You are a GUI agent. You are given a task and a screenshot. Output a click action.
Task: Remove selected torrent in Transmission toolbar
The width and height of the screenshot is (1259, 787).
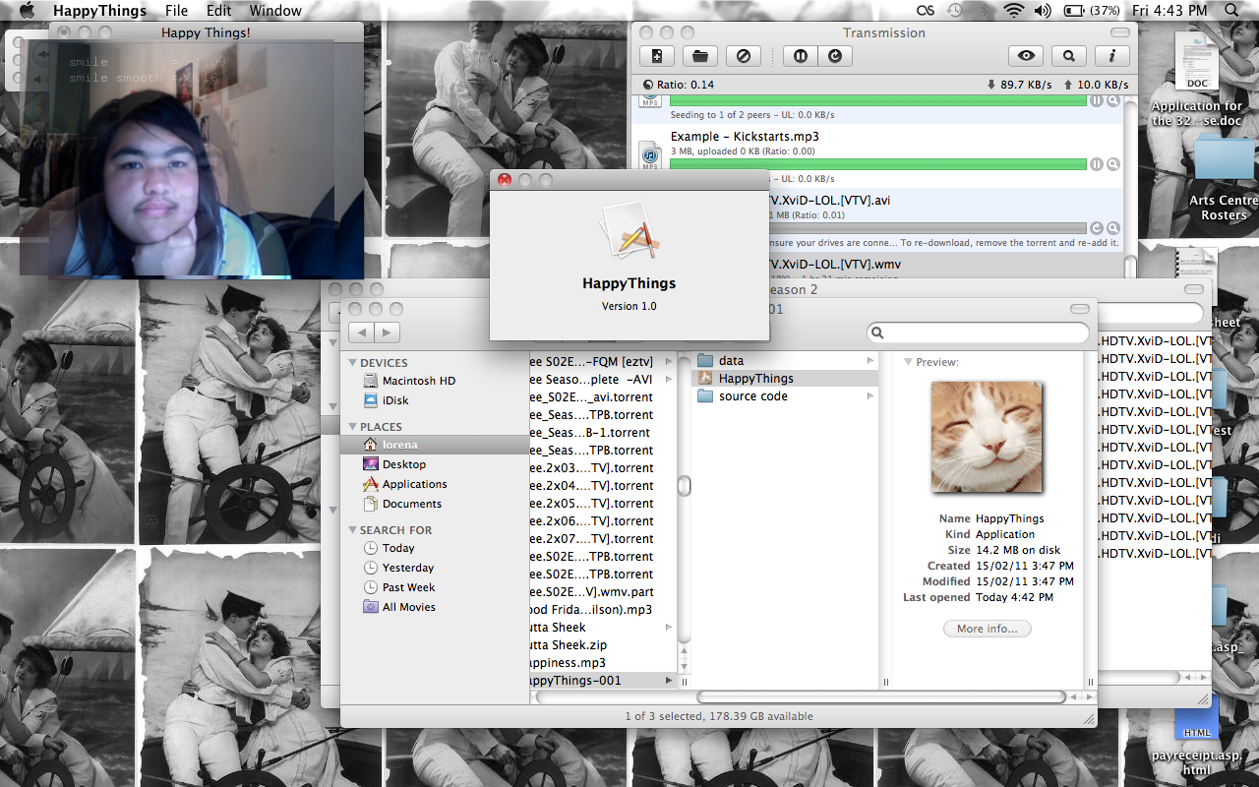click(744, 56)
